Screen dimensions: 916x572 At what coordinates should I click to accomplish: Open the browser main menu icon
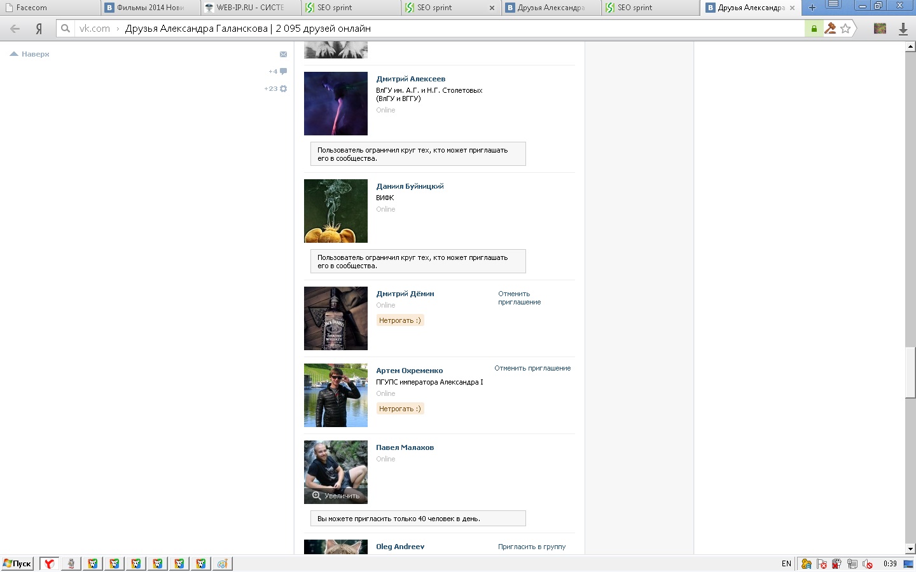833,5
